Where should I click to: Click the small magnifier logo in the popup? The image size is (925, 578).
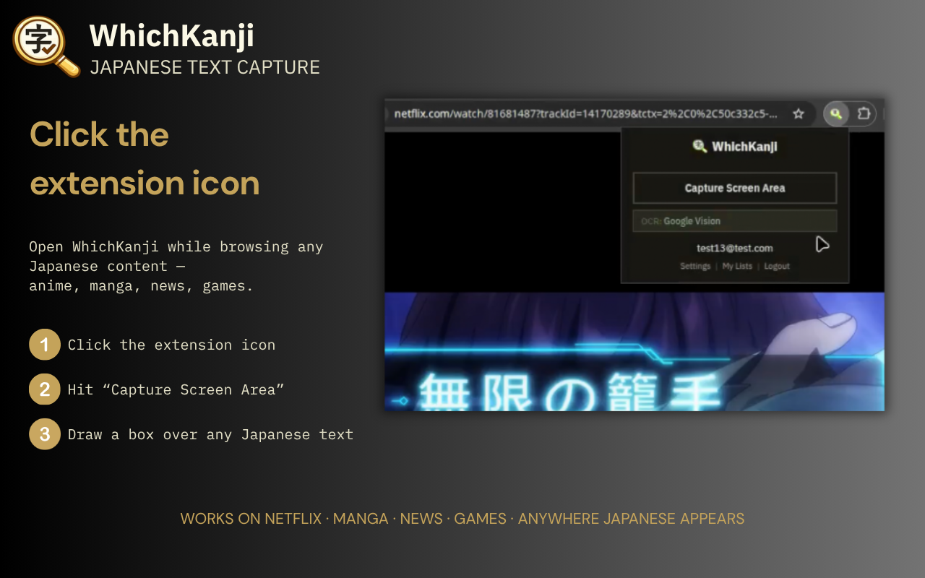coord(699,147)
